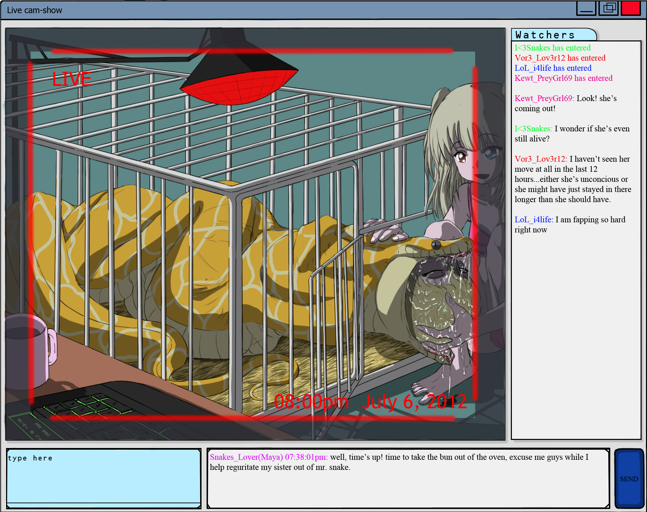Click 'I<3Snakes has entered' notice
The width and height of the screenshot is (647, 512).
(552, 48)
